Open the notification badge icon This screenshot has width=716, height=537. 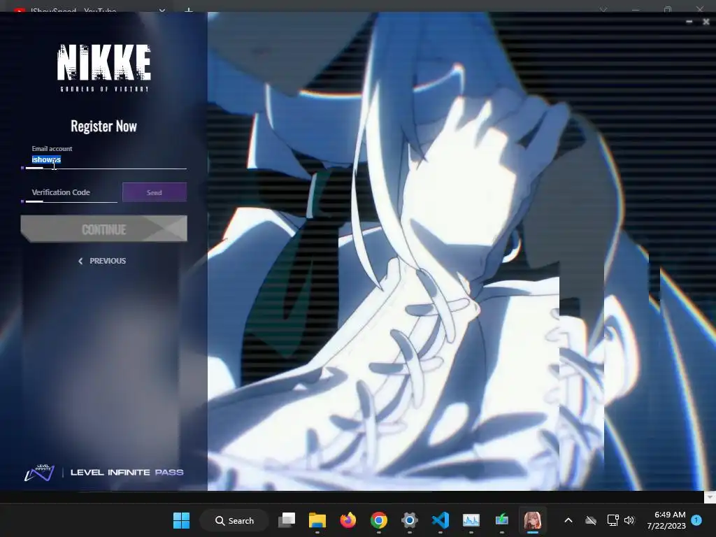tap(696, 520)
